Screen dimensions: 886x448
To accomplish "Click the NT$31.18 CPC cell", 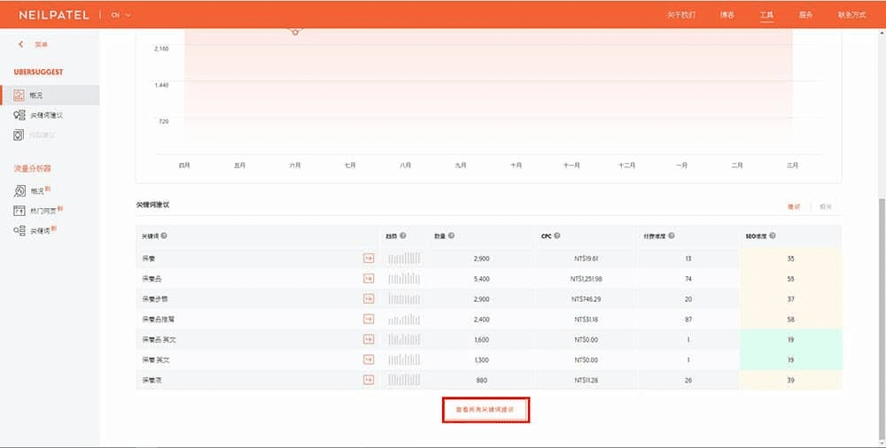I will (586, 320).
